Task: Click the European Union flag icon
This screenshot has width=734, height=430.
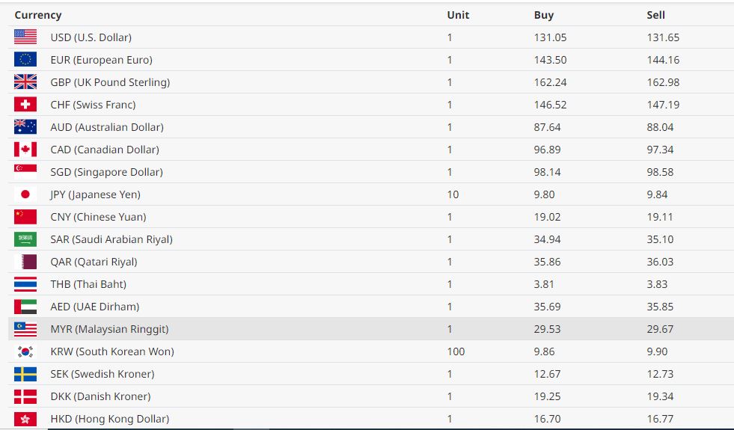Action: coord(25,60)
